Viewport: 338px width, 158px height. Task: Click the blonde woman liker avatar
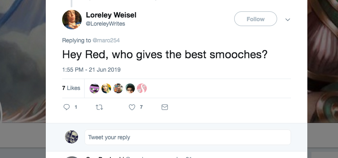pyautogui.click(x=106, y=88)
